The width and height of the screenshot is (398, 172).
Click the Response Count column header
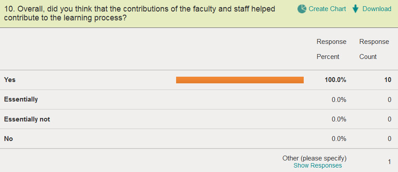click(x=374, y=49)
